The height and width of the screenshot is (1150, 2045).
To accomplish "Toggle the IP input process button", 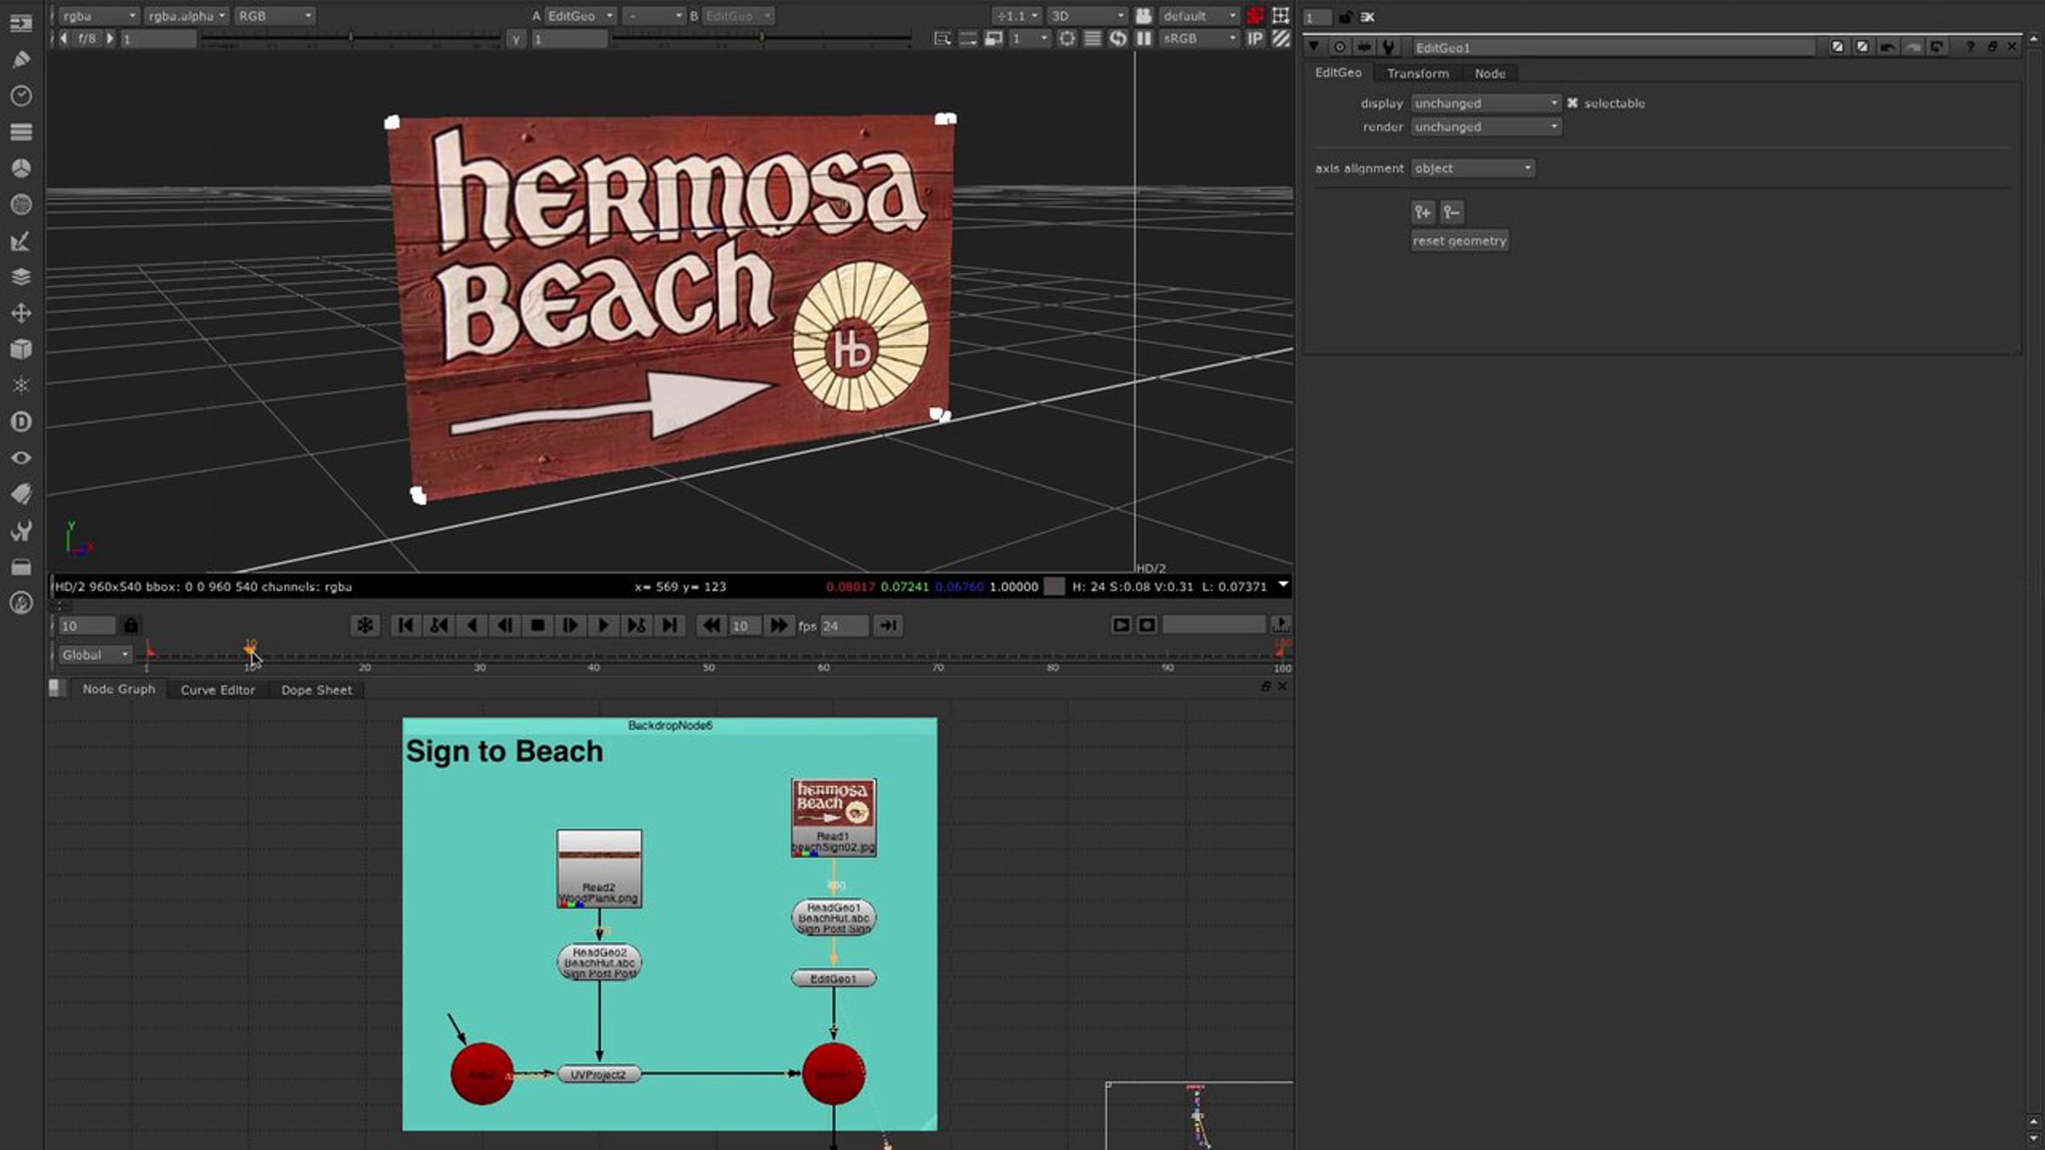I will tap(1255, 38).
